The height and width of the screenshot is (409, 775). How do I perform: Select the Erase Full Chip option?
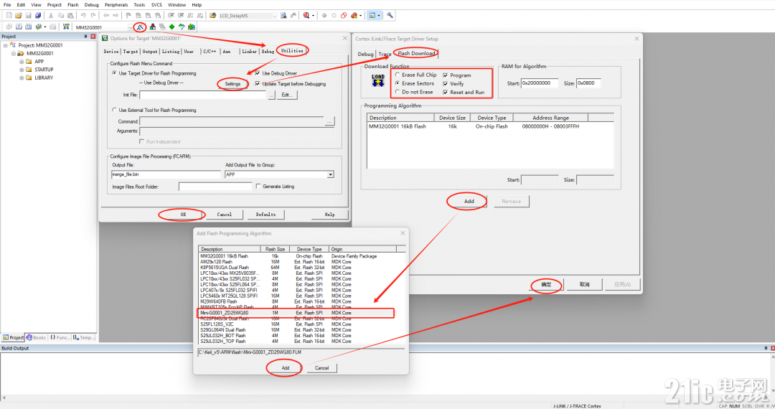pyautogui.click(x=398, y=75)
